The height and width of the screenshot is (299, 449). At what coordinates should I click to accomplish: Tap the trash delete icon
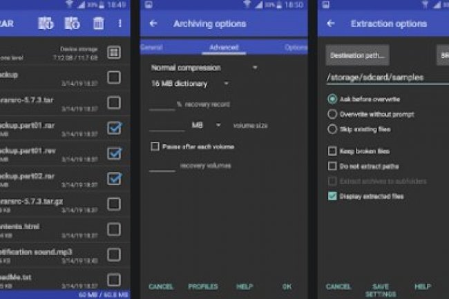(98, 23)
